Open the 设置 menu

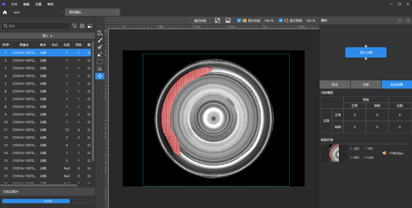coord(38,4)
